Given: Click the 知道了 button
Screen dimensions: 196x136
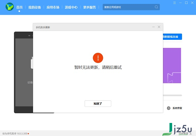Looking at the screenshot, I should coord(98,104).
